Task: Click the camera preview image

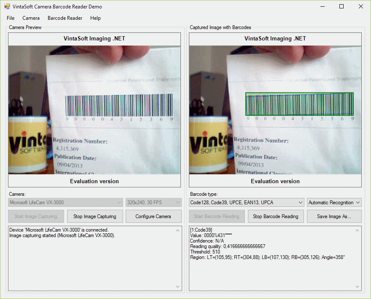Action: [x=94, y=110]
